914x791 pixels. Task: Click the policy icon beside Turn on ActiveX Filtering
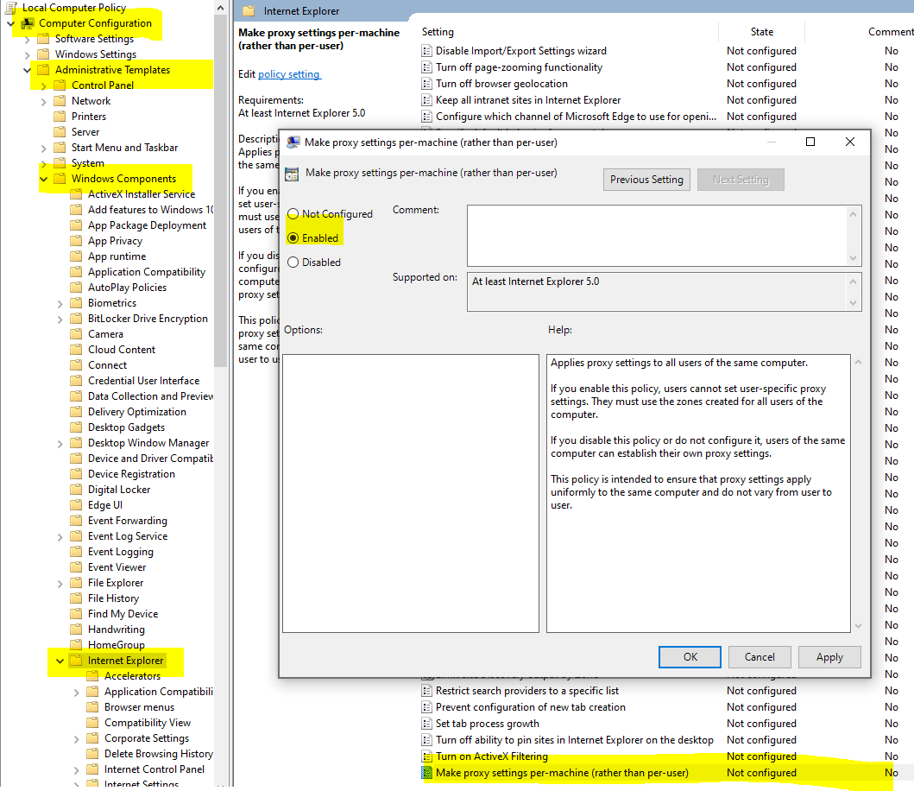[426, 756]
